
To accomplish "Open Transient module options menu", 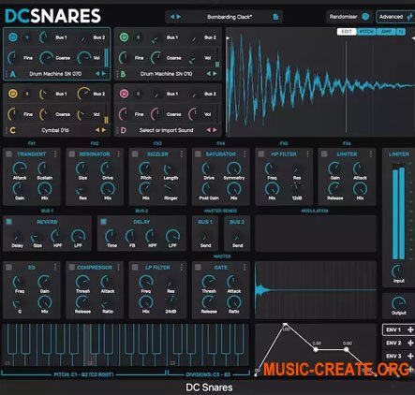I will (55, 154).
